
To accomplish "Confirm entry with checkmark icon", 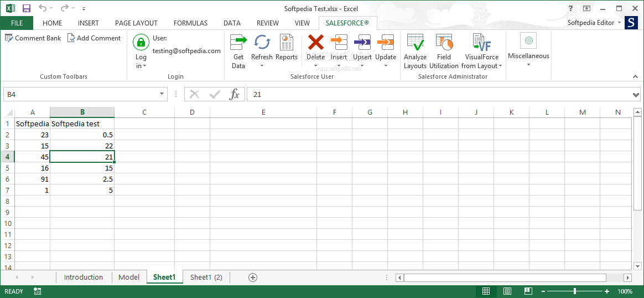I will [x=215, y=95].
